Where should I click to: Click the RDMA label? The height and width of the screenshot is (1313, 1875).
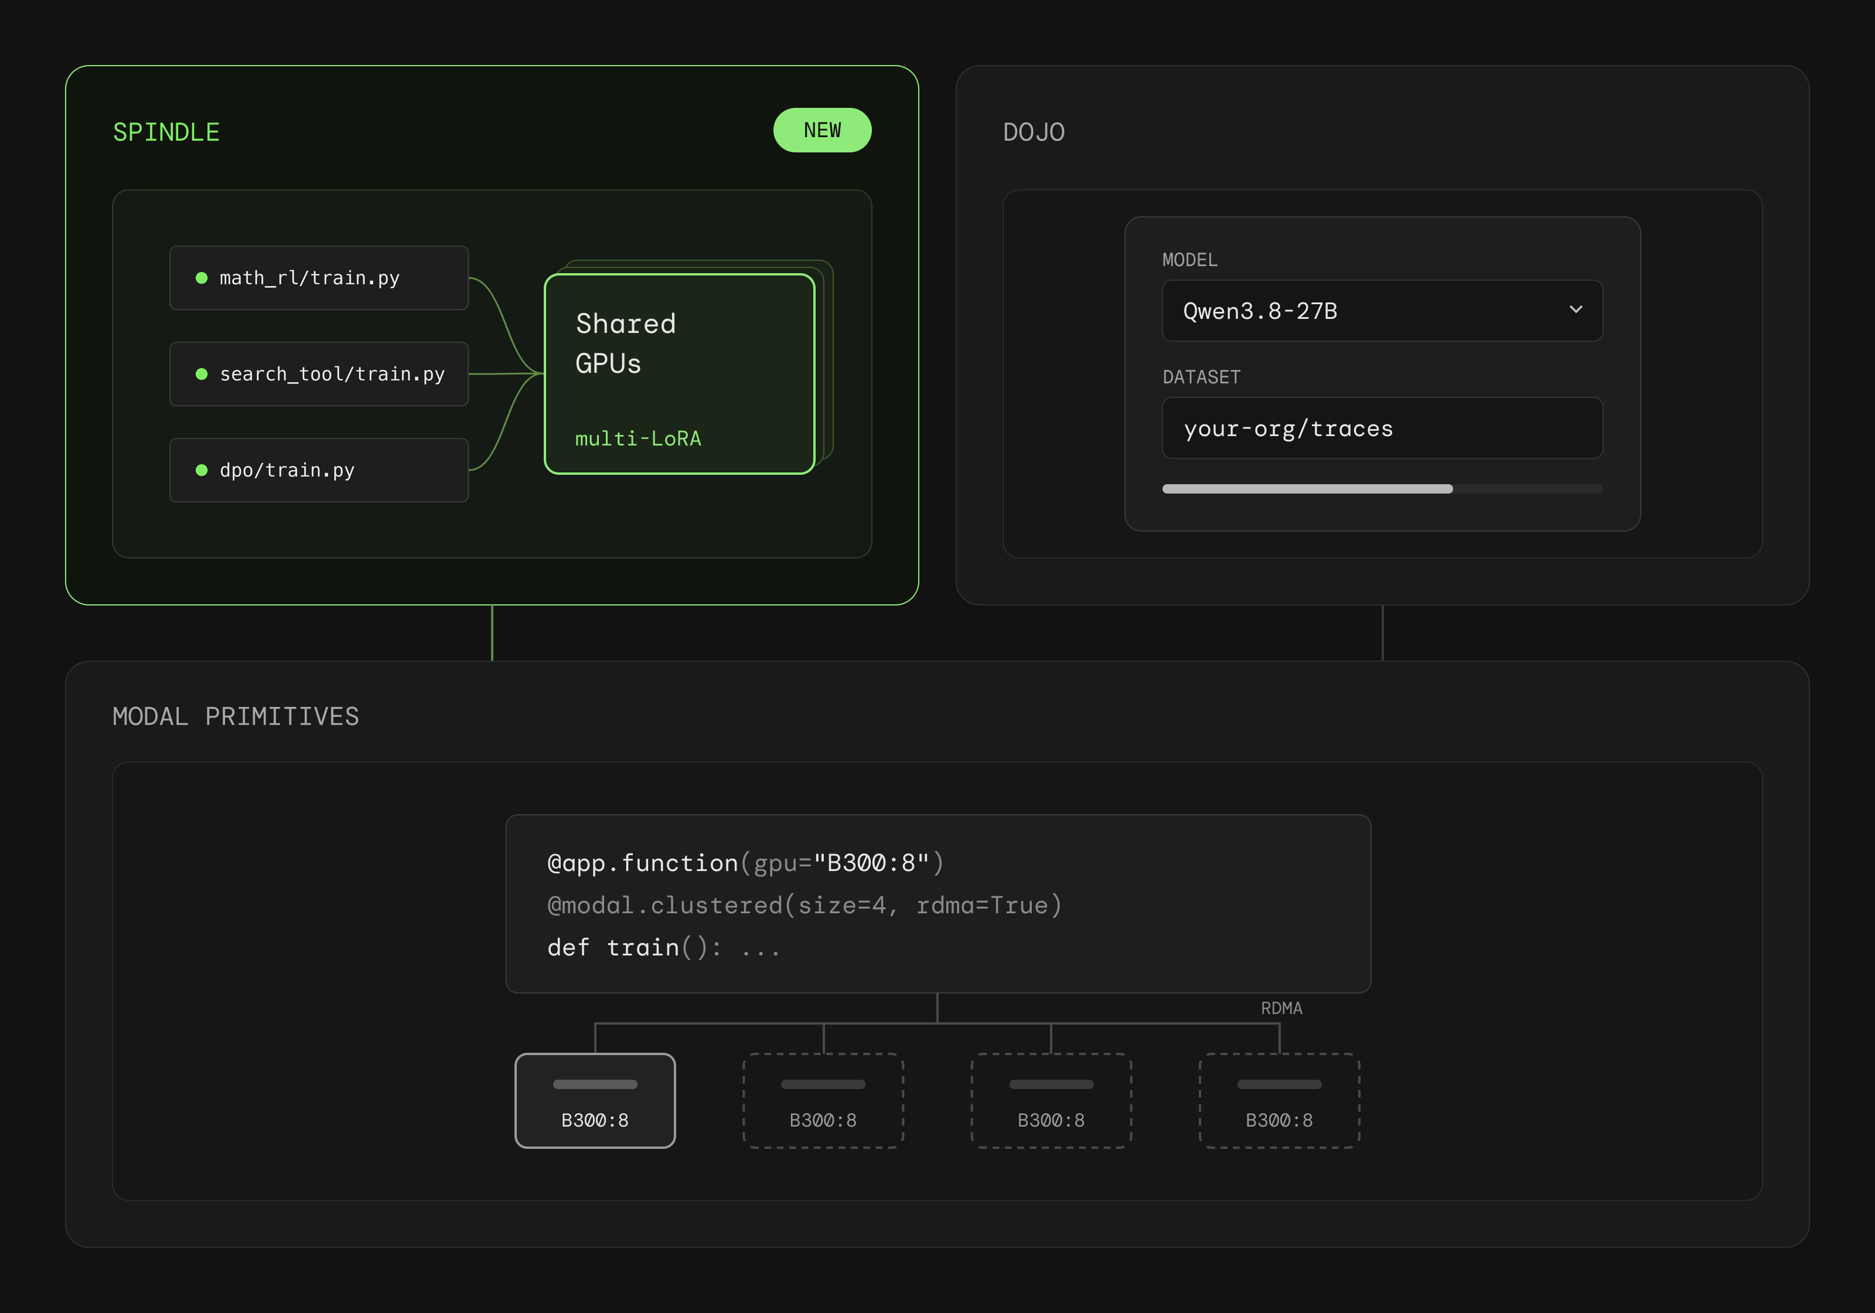point(1281,1008)
